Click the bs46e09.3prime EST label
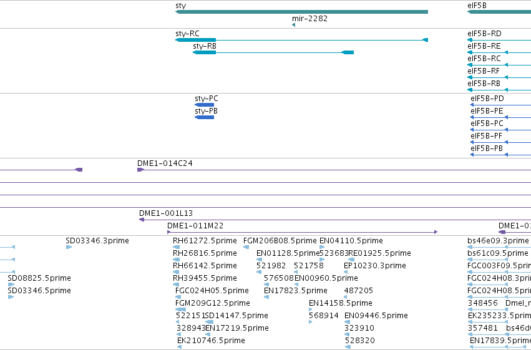 (x=498, y=241)
